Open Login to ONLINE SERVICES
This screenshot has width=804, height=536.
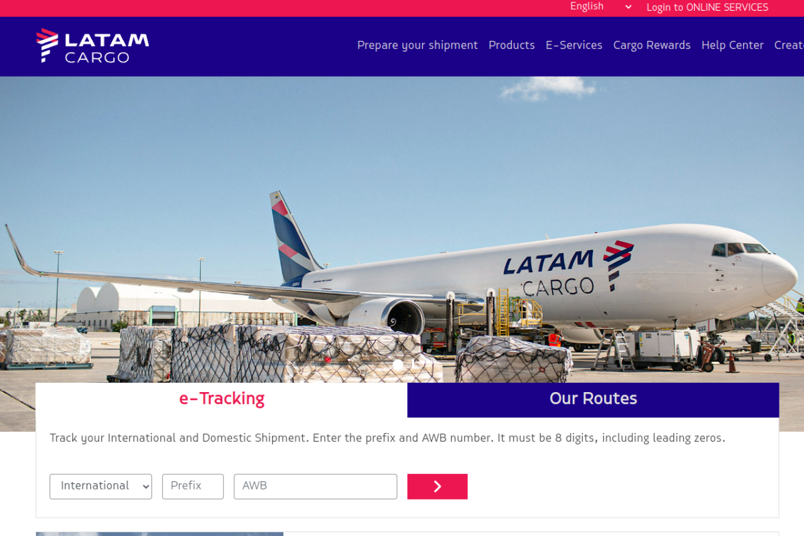[707, 8]
